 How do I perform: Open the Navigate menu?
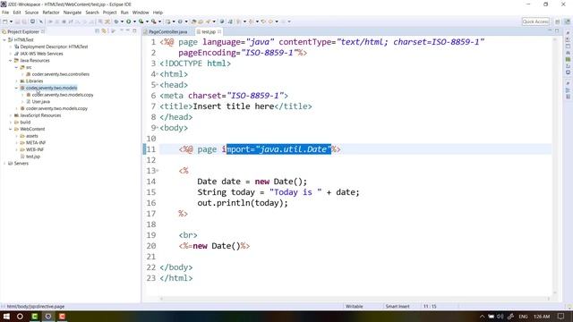(73, 13)
